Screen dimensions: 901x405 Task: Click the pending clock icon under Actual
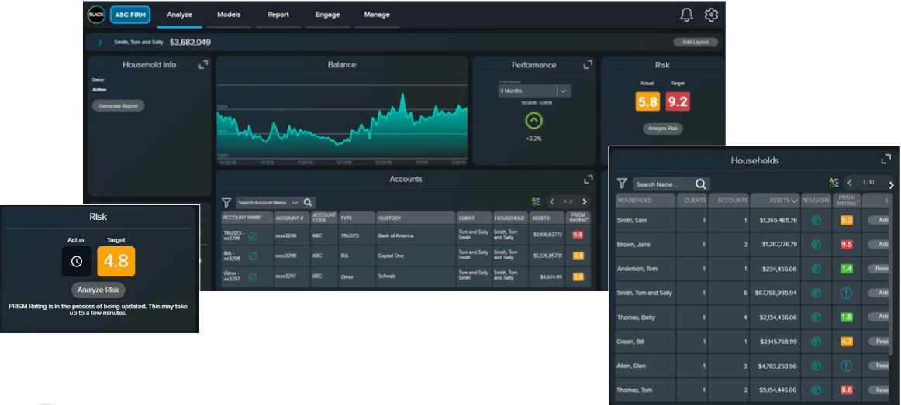77,261
